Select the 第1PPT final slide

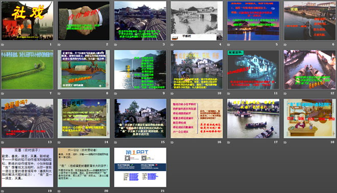[x=140, y=167]
